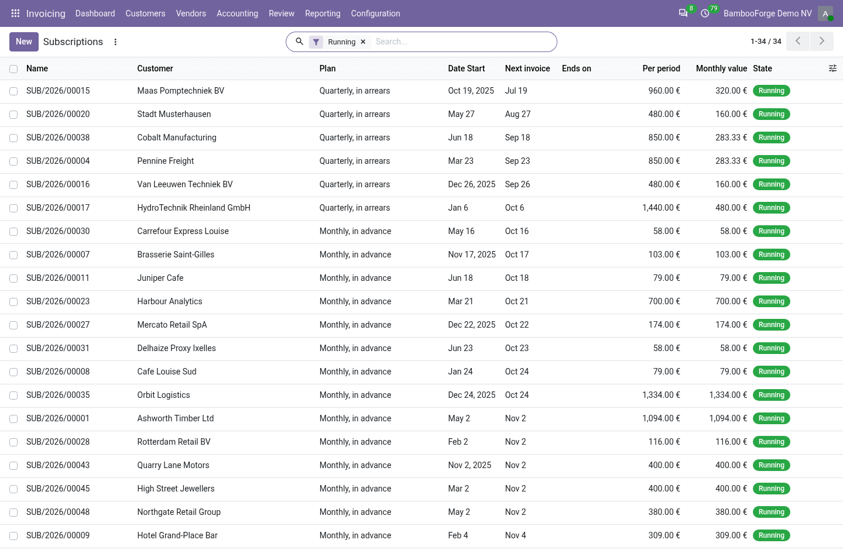
Task: Open the Subscriptions actions kebab menu
Action: [115, 42]
